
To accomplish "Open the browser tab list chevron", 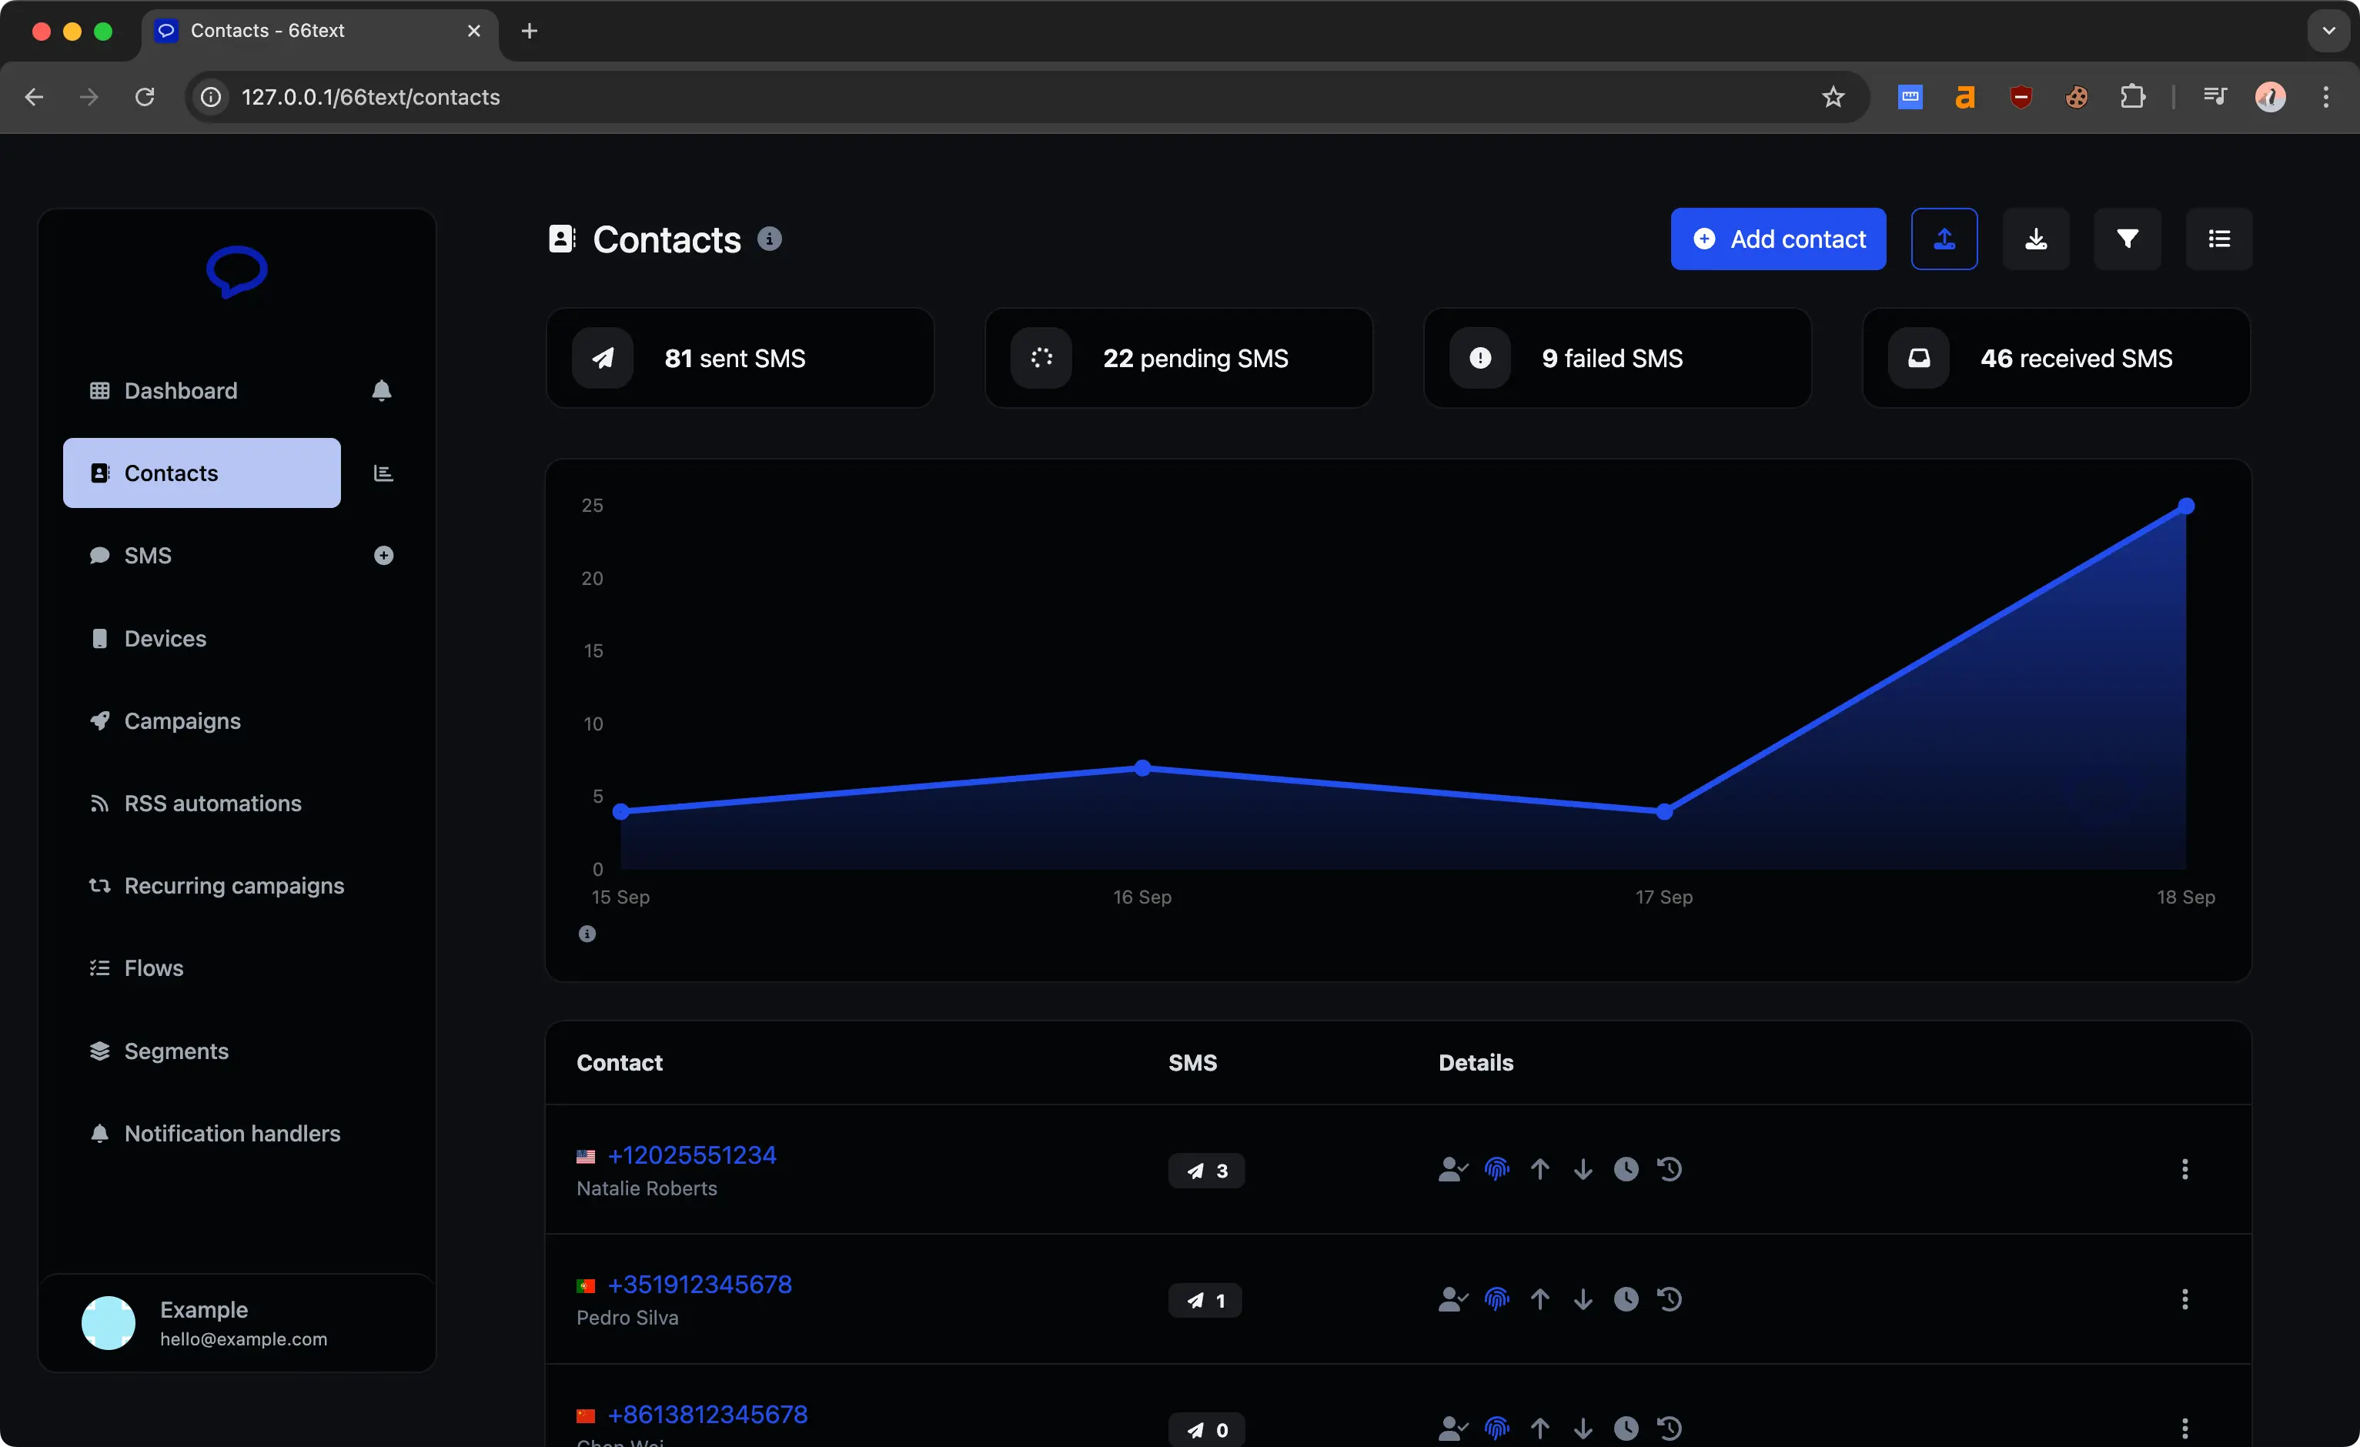I will [2328, 30].
